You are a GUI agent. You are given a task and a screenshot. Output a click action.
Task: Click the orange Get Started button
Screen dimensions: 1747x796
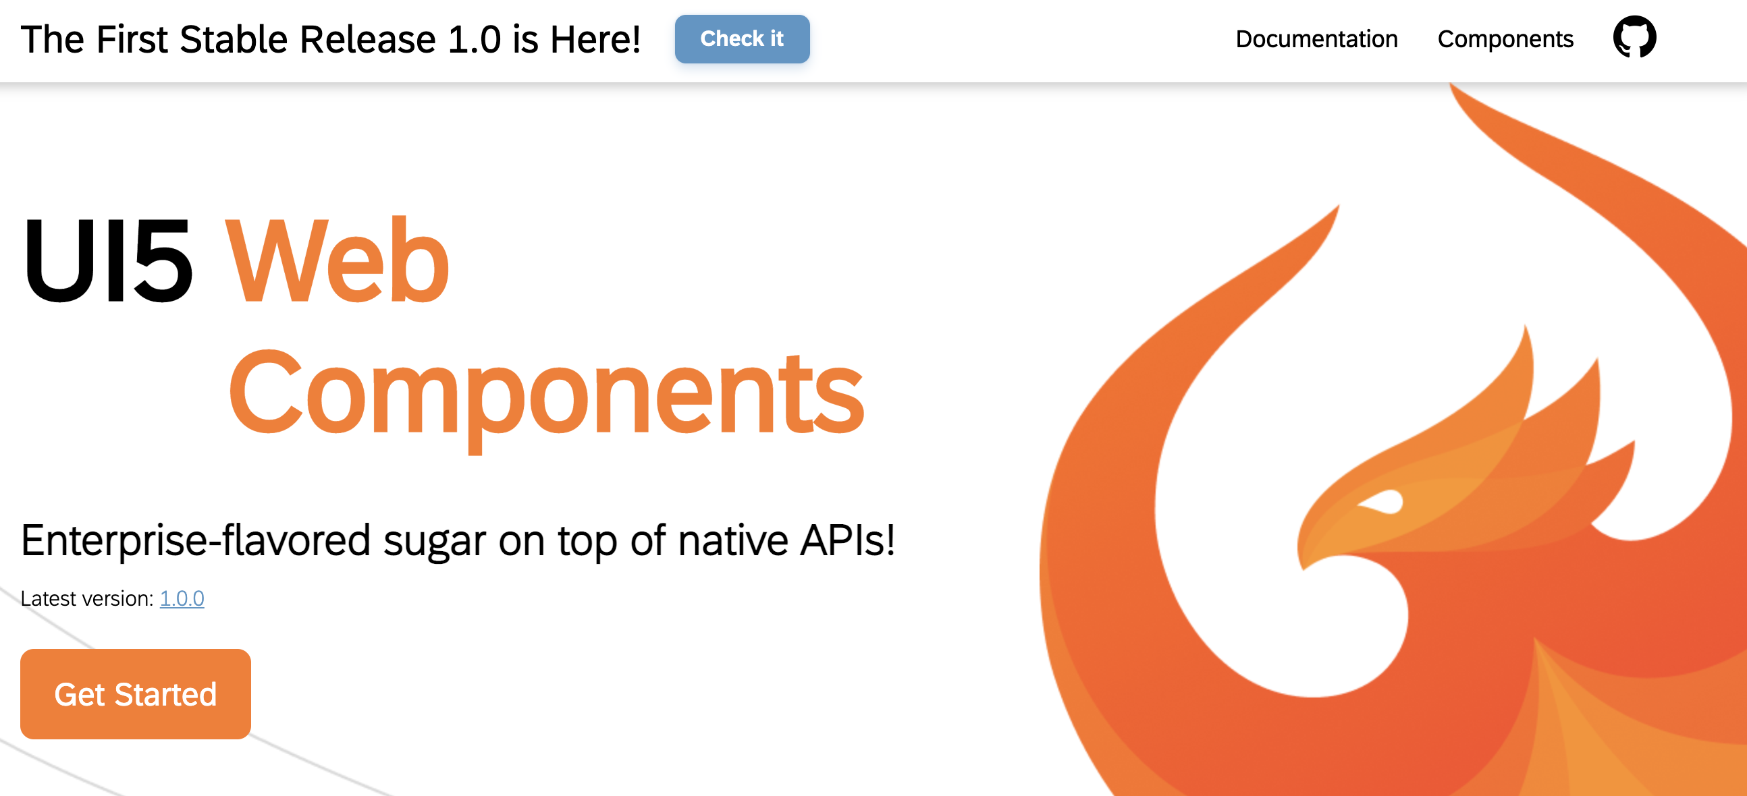point(136,693)
